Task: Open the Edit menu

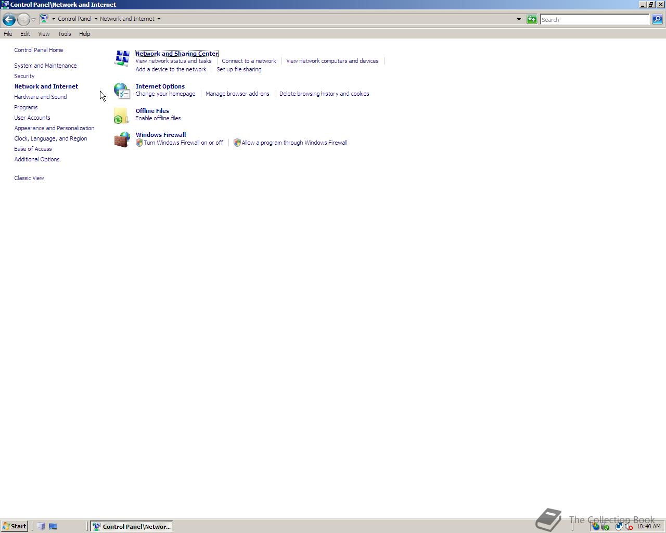Action: [x=25, y=34]
